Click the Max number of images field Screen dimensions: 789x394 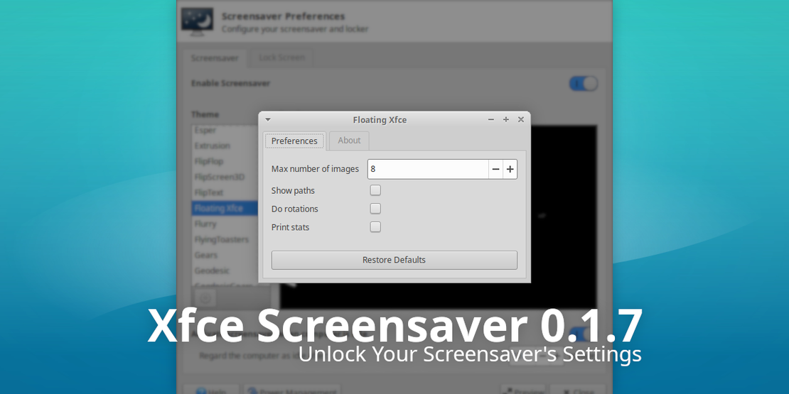428,170
